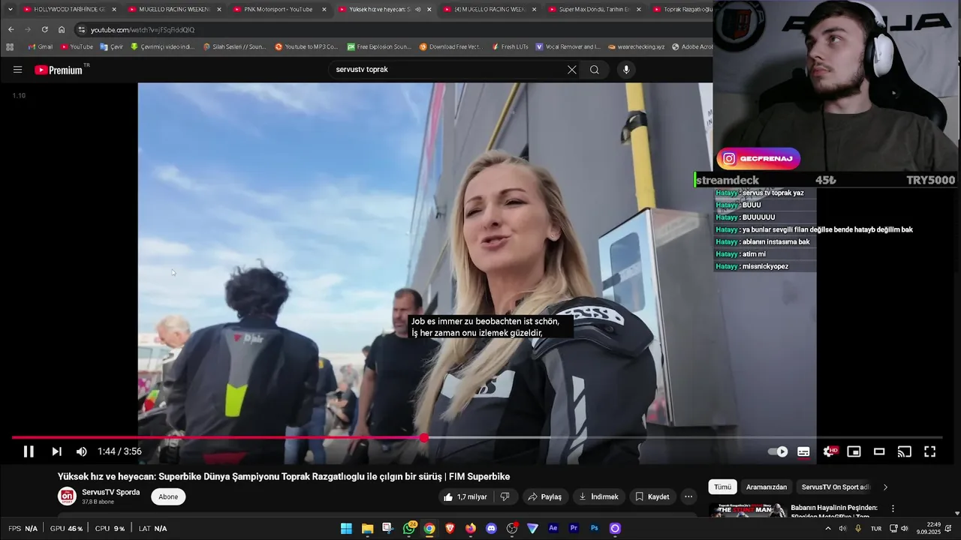Open video settings gear
The height and width of the screenshot is (540, 961).
[x=829, y=451]
